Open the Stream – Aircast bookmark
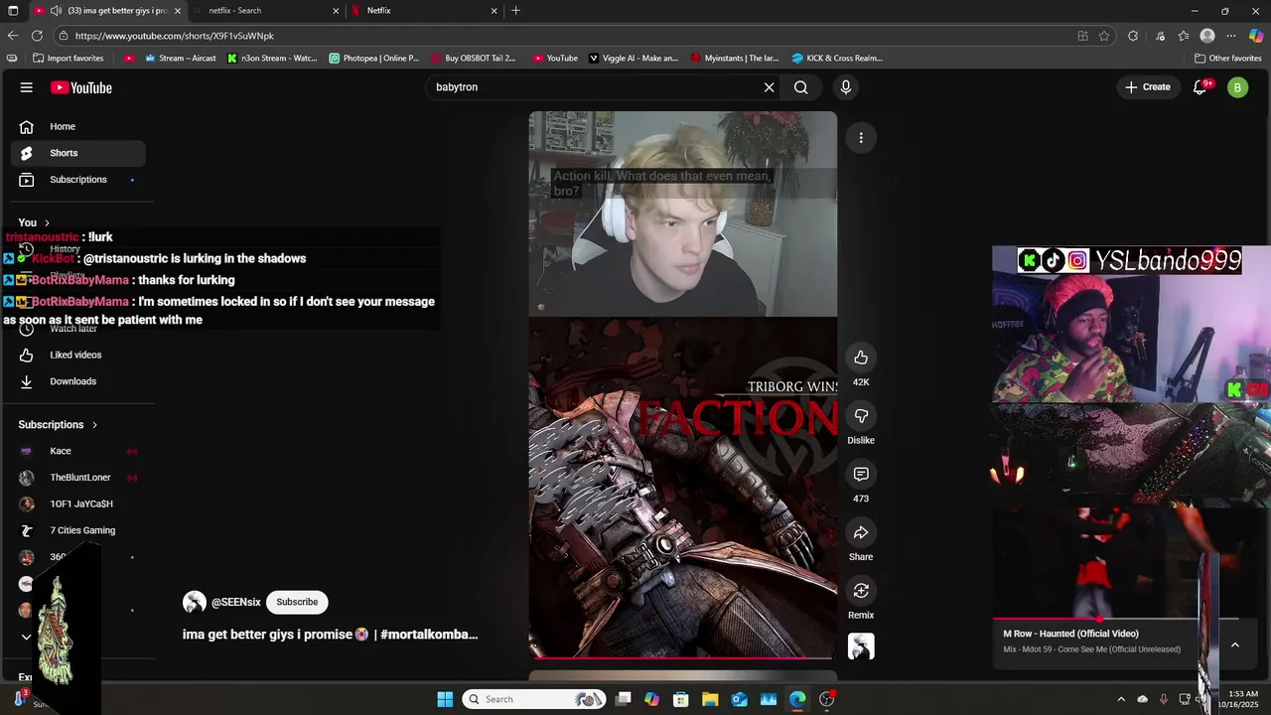The height and width of the screenshot is (715, 1271). coord(181,58)
